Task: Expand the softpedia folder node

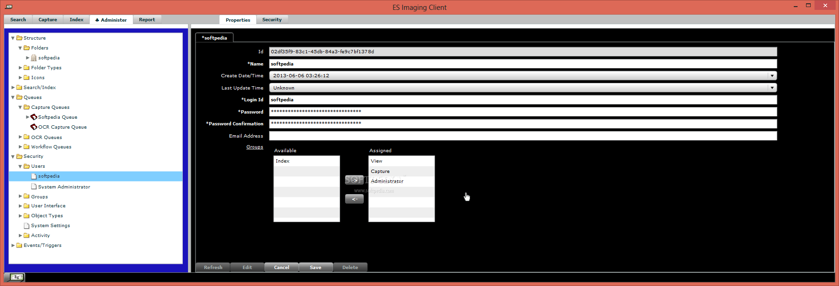Action: (x=28, y=58)
